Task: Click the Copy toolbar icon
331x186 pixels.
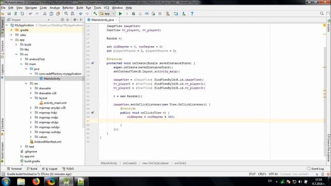Action: coord(51,14)
